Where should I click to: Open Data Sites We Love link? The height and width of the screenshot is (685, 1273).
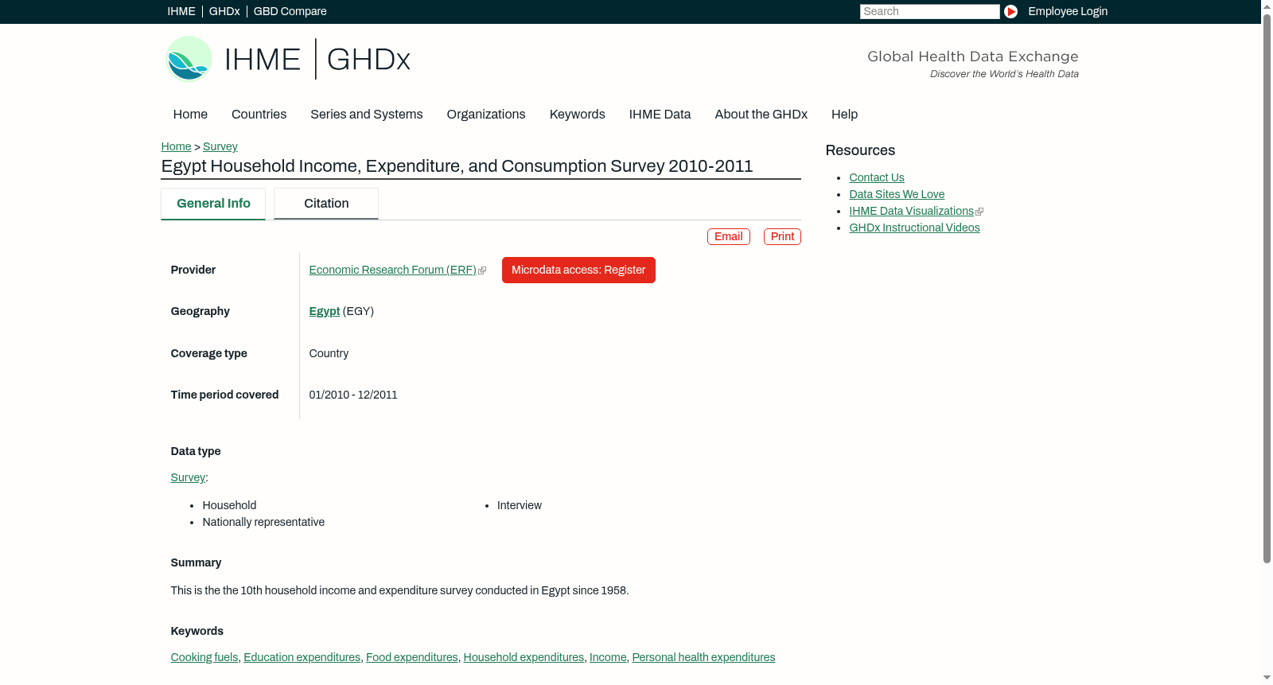click(897, 195)
